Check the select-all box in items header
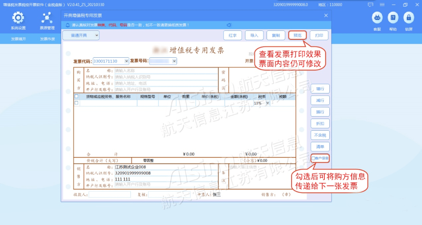The height and width of the screenshot is (225, 422). tap(77, 96)
